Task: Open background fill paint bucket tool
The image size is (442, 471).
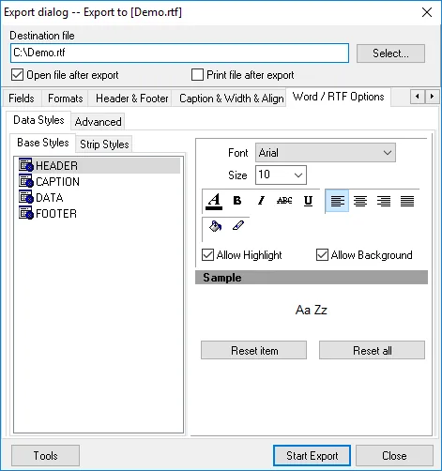Action: pyautogui.click(x=215, y=226)
